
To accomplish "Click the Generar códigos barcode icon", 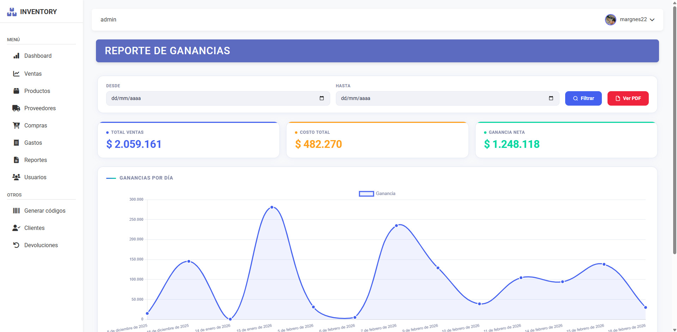I will click(16, 211).
